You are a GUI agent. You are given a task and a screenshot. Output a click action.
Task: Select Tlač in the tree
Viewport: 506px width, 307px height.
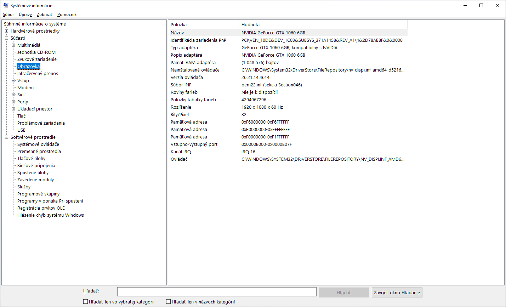coord(22,116)
